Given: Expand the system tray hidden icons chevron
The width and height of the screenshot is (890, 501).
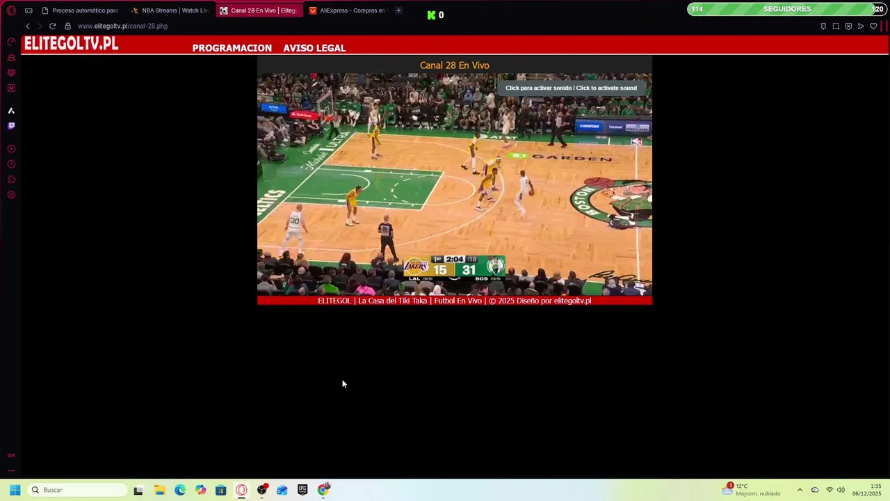Looking at the screenshot, I should pyautogui.click(x=800, y=490).
